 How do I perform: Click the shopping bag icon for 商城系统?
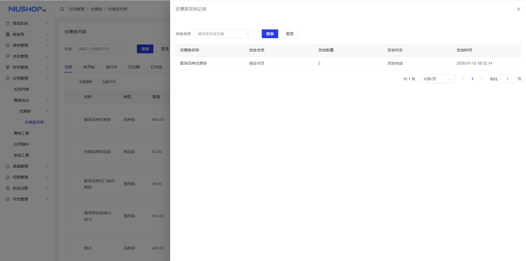[x=8, y=23]
